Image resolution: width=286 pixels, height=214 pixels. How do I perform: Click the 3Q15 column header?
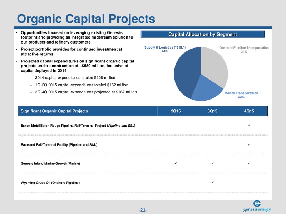212,111
